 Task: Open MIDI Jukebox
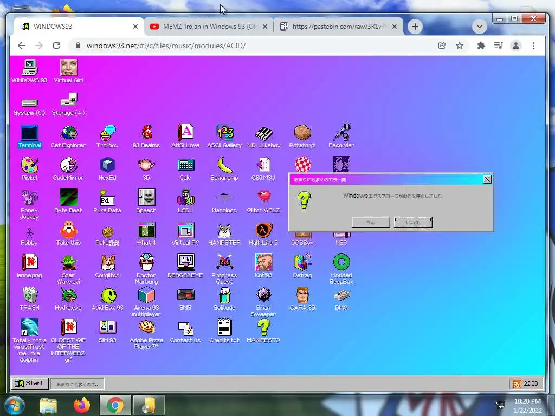click(x=263, y=136)
